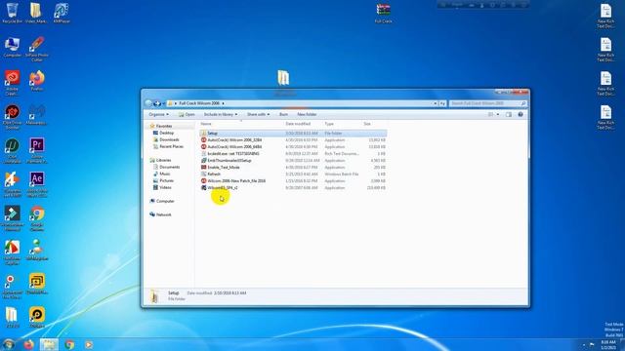Viewport: 625px width, 351px height.
Task: Open the KMPlayer desktop shortcut
Action: click(x=62, y=13)
